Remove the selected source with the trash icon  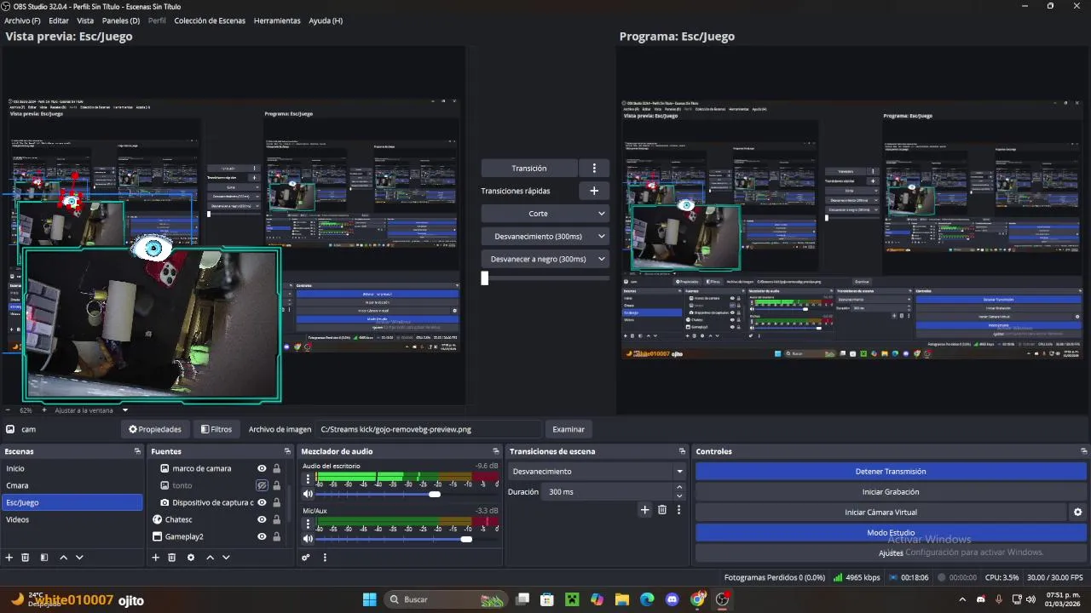pos(171,558)
